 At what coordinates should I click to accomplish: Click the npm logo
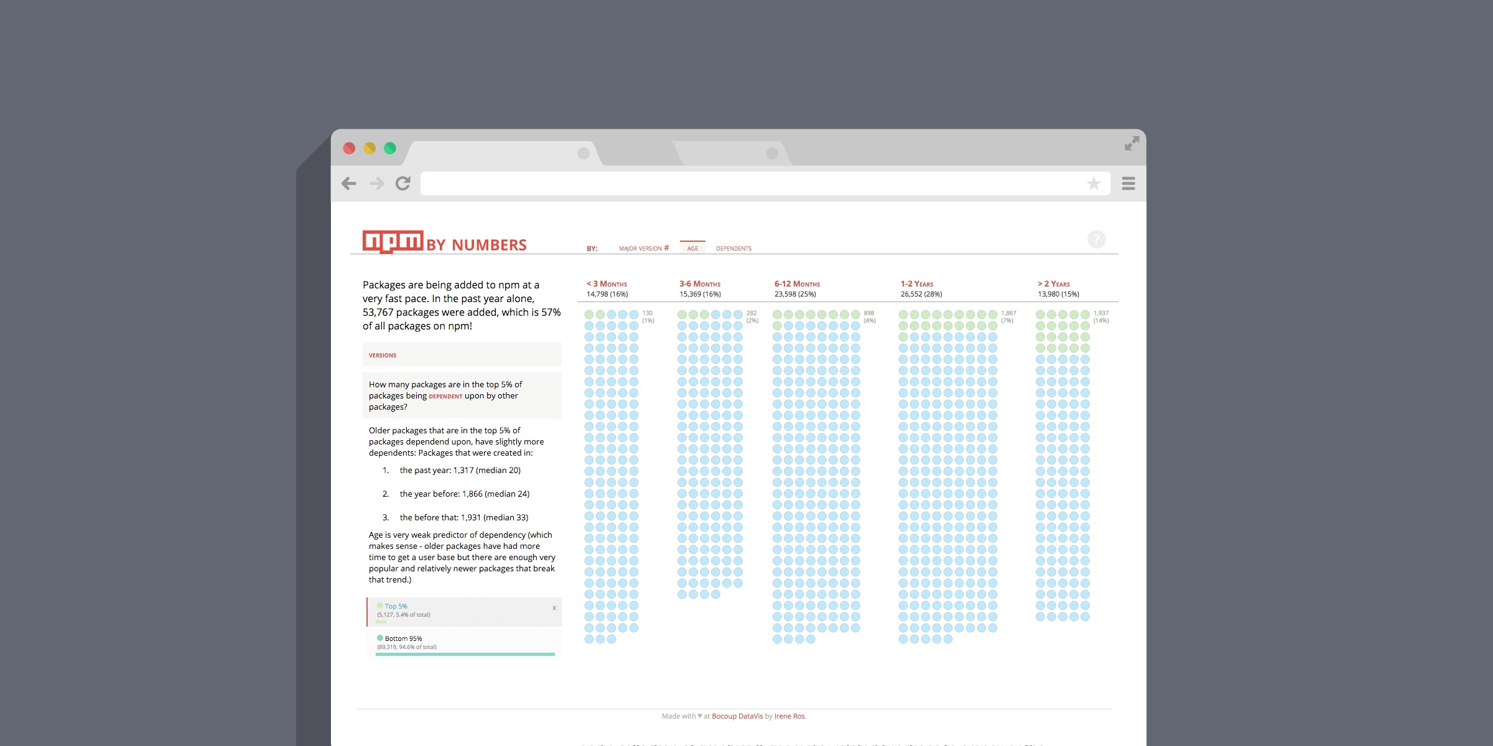(x=393, y=241)
